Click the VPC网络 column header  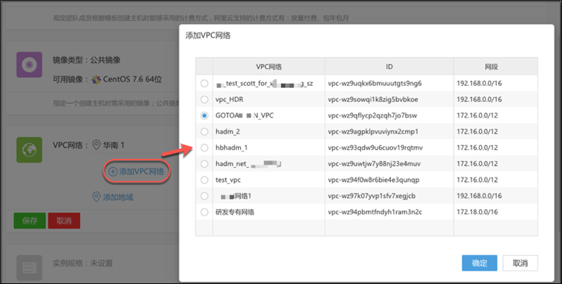point(269,67)
